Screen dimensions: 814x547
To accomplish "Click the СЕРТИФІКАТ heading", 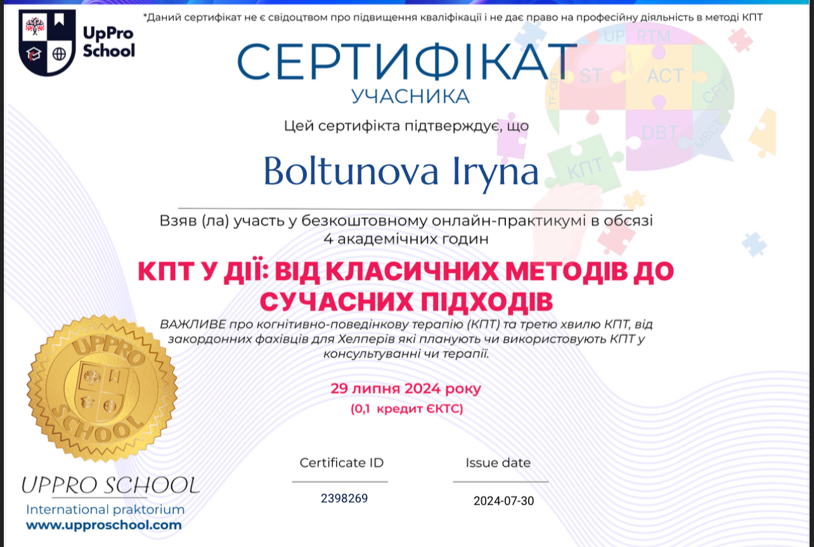I will [407, 61].
